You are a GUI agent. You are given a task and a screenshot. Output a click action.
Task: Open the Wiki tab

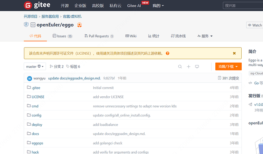[131, 36]
